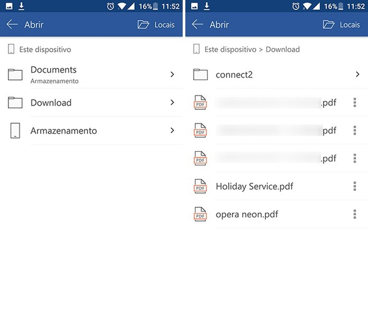Select the Documents folder icon
The width and height of the screenshot is (368, 325).
(15, 74)
